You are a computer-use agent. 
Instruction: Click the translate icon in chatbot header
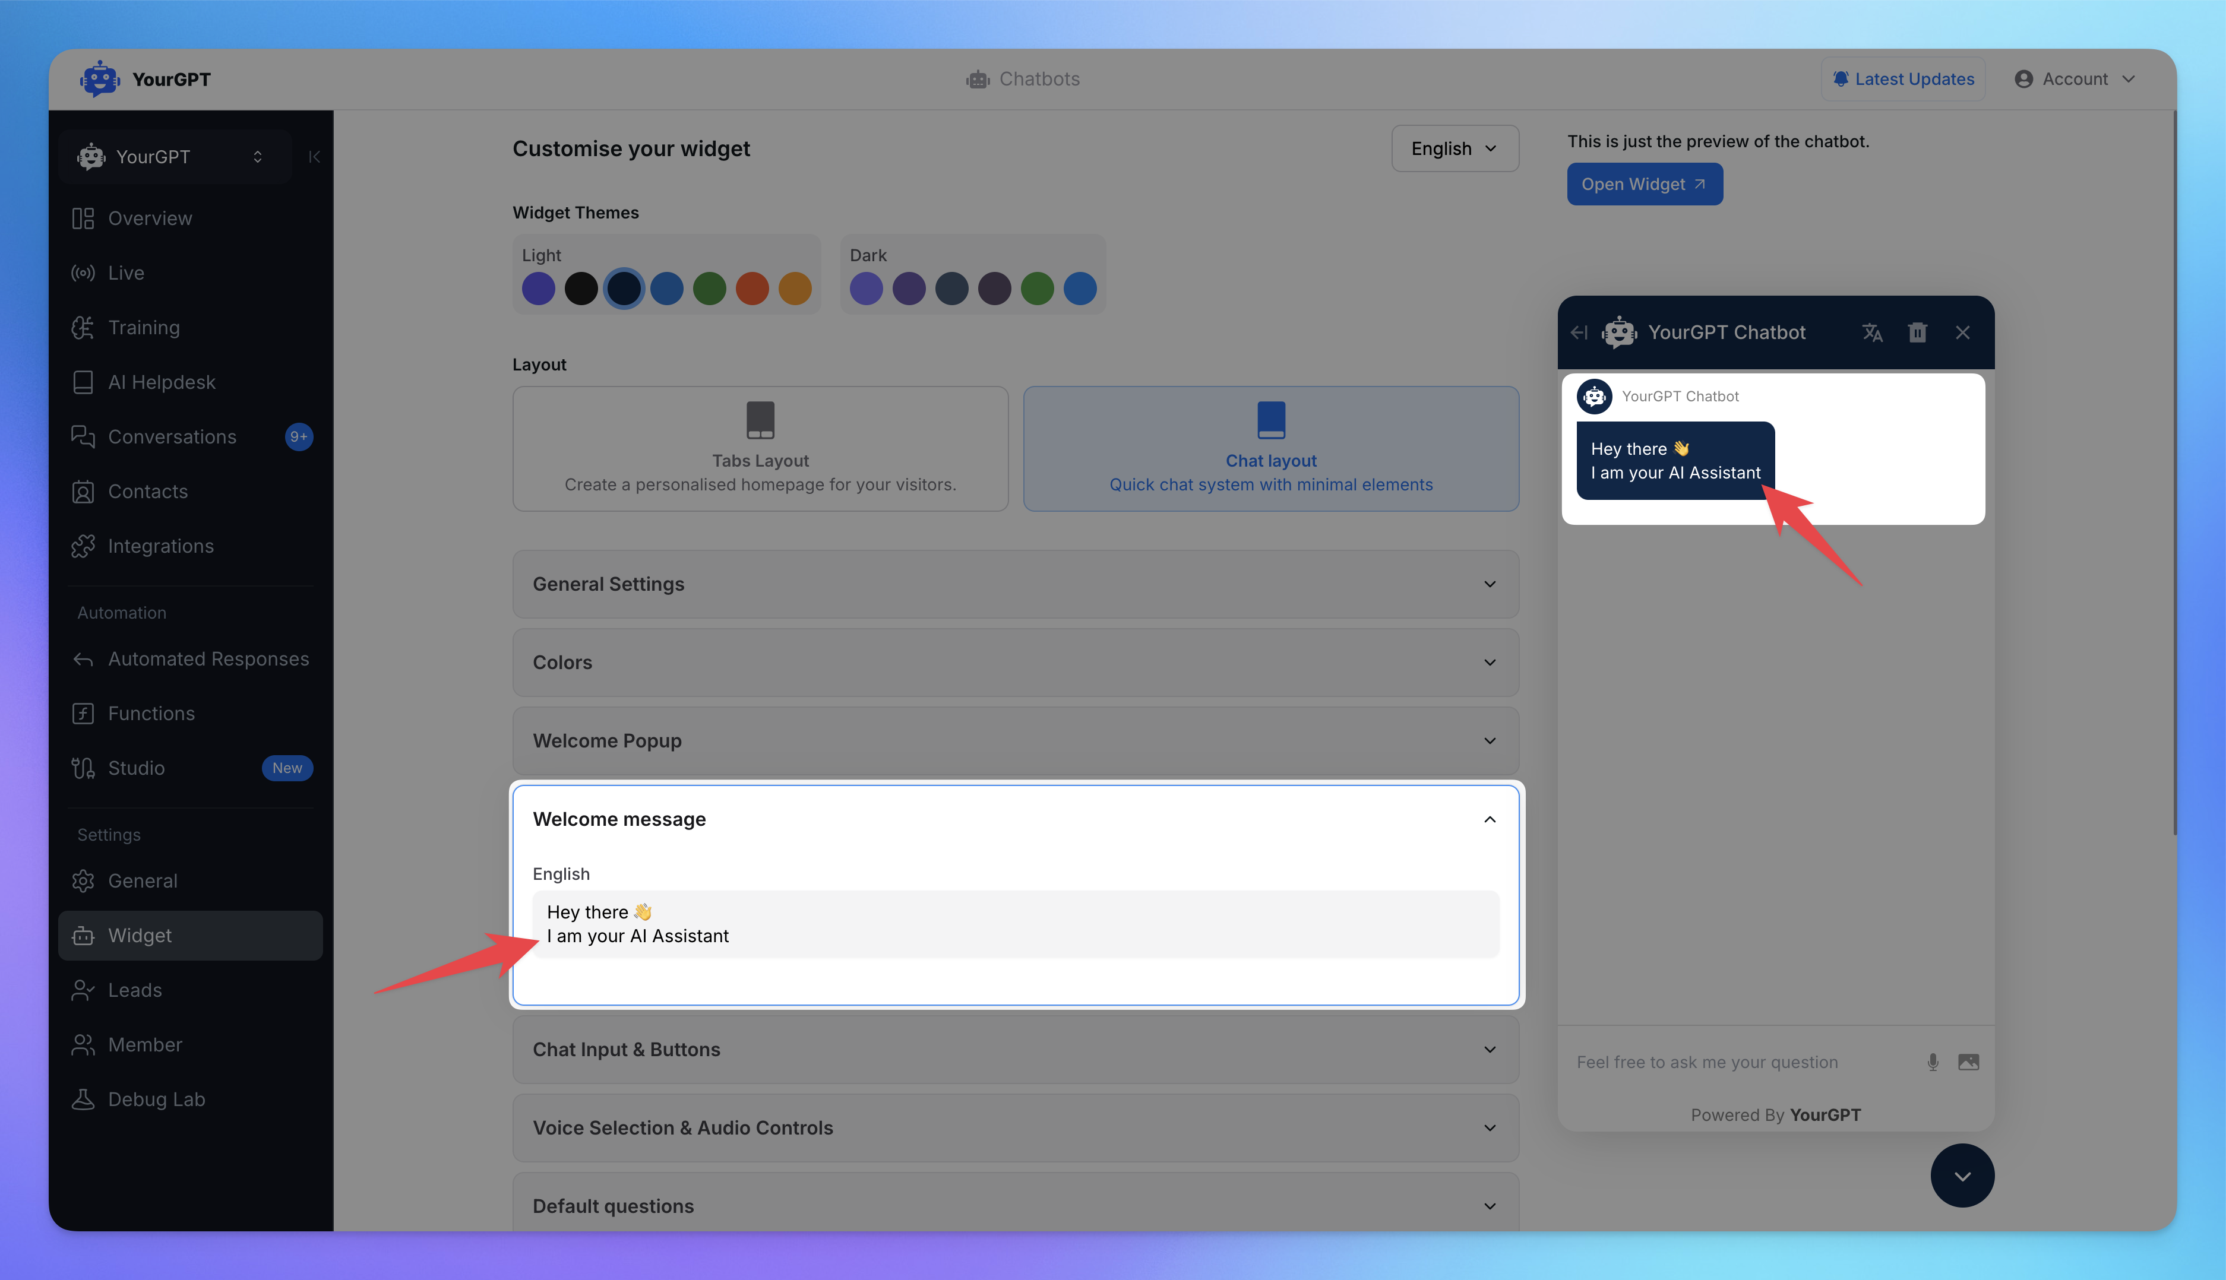(x=1873, y=332)
